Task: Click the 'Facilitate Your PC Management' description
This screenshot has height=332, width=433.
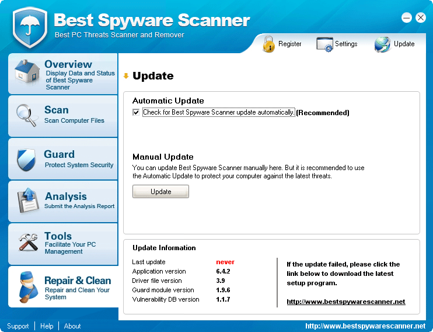Action: pos(71,248)
